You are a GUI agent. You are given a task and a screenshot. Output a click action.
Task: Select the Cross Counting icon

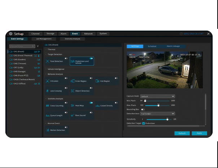click(48, 106)
